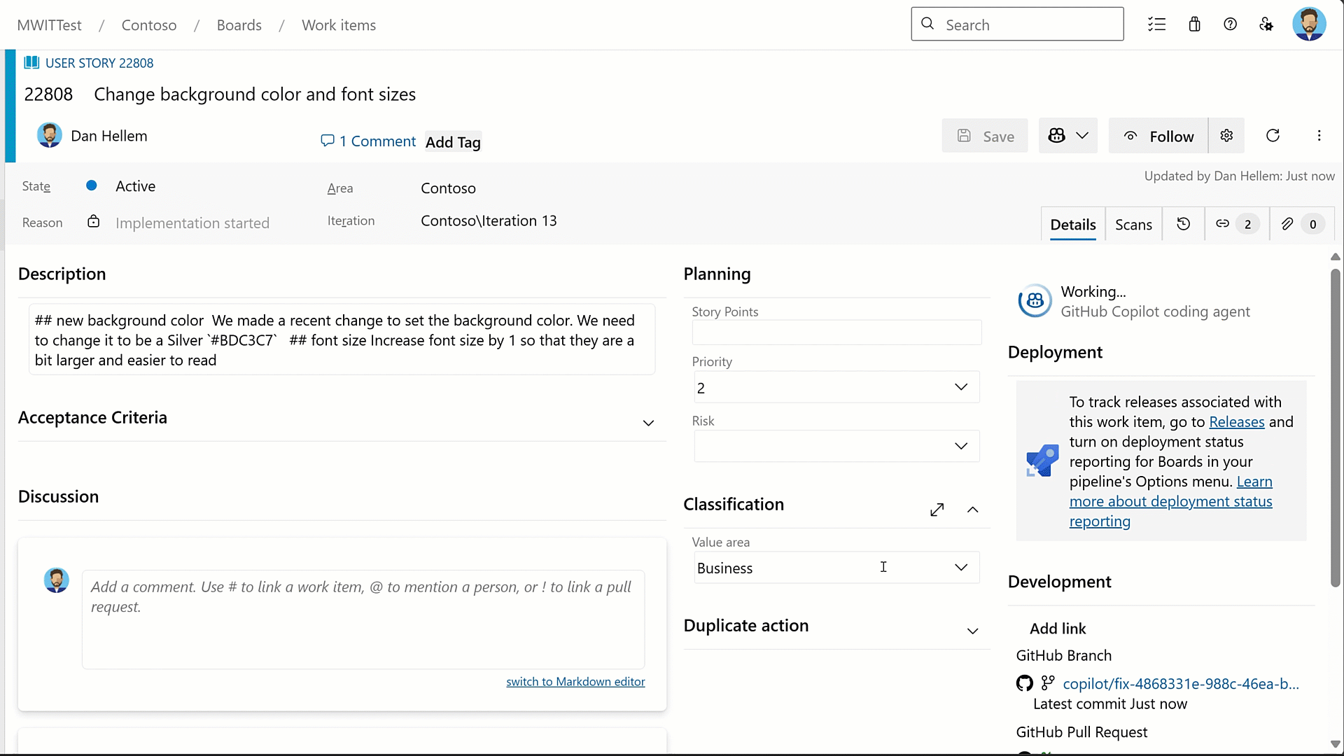Click the Follow button
The height and width of the screenshot is (756, 1344).
[x=1158, y=136]
